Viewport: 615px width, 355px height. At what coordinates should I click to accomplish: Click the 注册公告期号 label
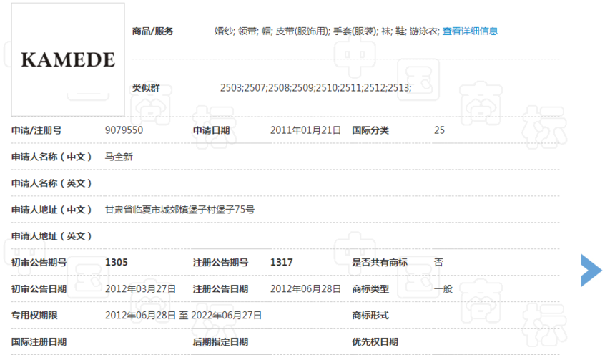(220, 263)
